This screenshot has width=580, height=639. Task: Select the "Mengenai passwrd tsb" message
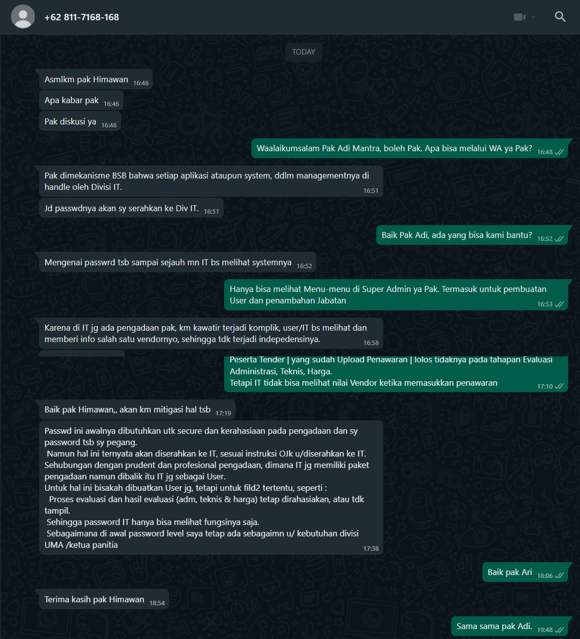[x=168, y=262]
